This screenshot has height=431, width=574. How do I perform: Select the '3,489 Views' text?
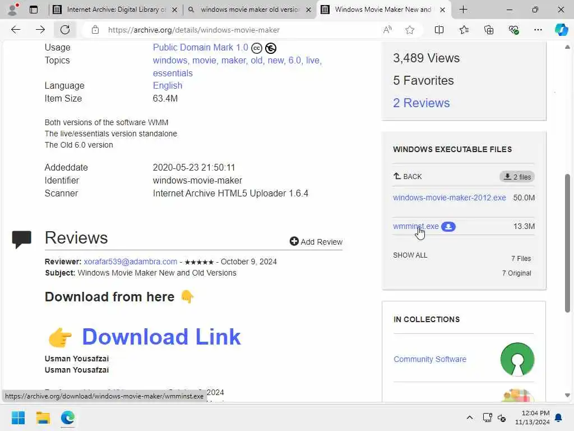click(426, 58)
